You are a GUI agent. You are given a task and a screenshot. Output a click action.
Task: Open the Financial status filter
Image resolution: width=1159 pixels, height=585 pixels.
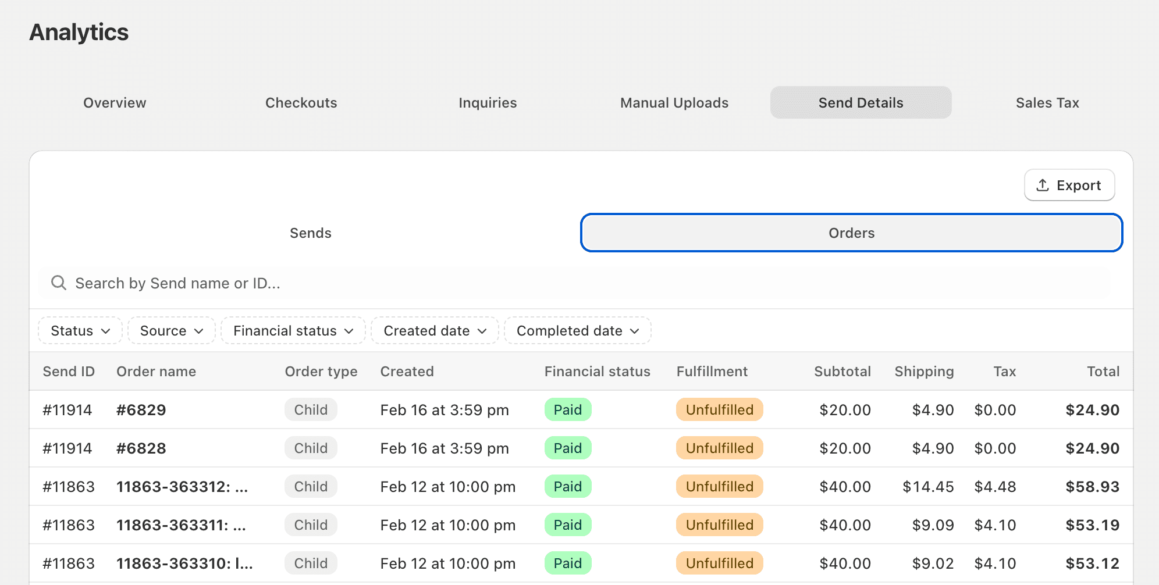[x=293, y=331]
